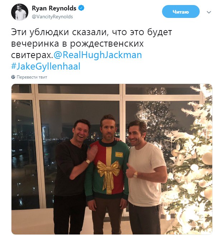Screen dimensions: 223x237
Task: Click Перевести твит to translate tweet
Action: pyautogui.click(x=32, y=77)
